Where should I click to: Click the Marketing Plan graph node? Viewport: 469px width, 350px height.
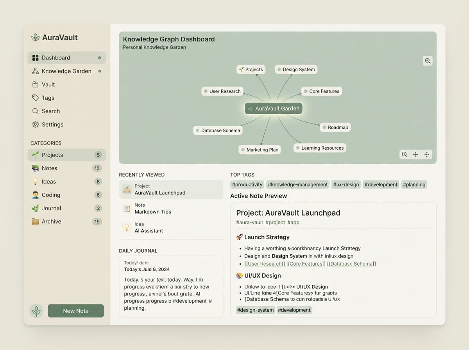coord(260,150)
